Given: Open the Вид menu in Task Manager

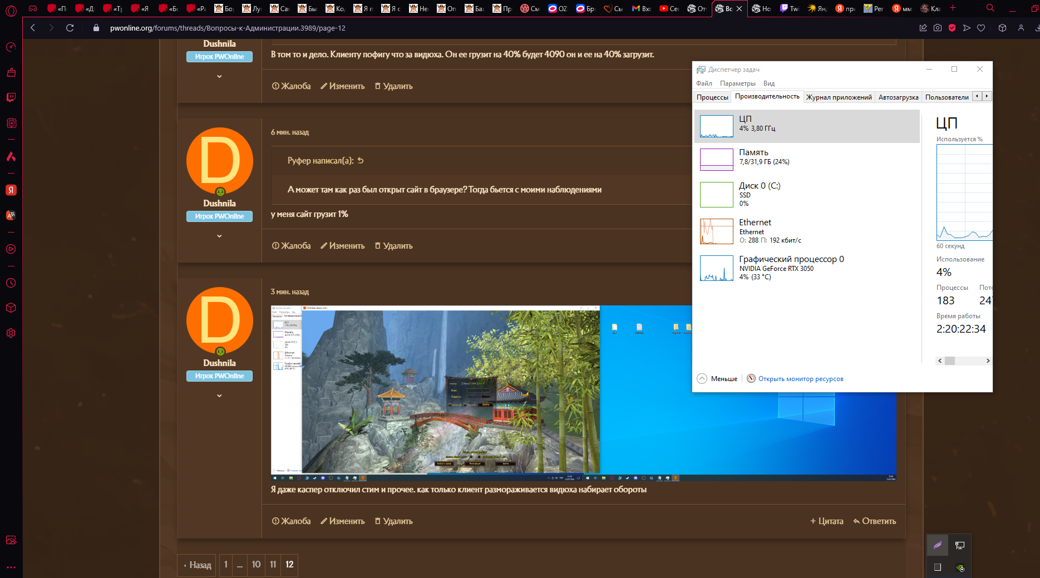Looking at the screenshot, I should pos(769,83).
